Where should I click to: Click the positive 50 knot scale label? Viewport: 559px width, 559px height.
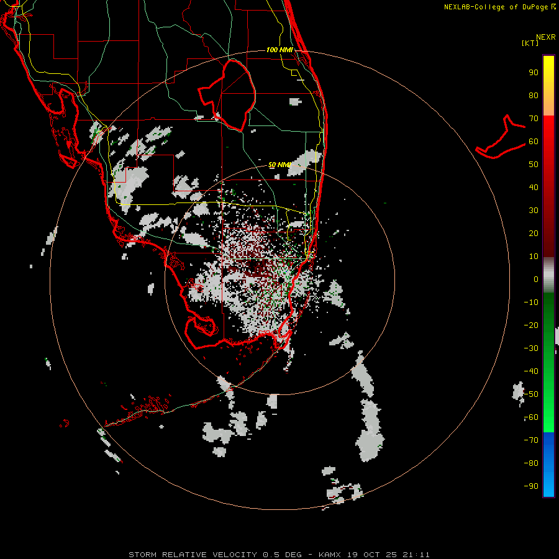pos(534,165)
